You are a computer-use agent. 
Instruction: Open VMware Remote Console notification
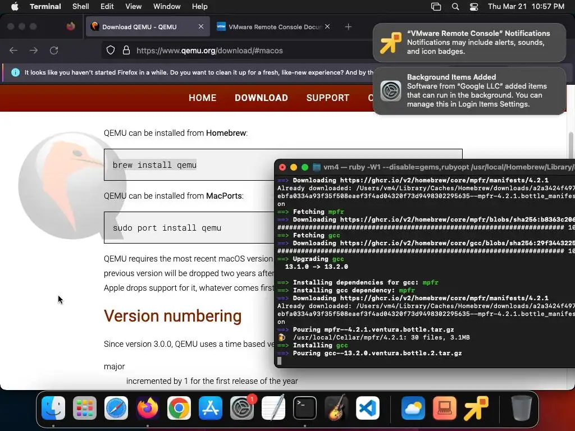(x=469, y=43)
